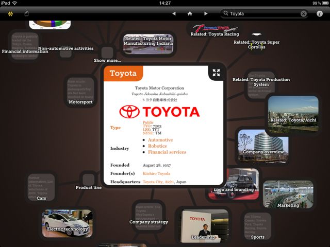This screenshot has width=330, height=247.
Task: Follow the Financial services link
Action: (x=167, y=152)
